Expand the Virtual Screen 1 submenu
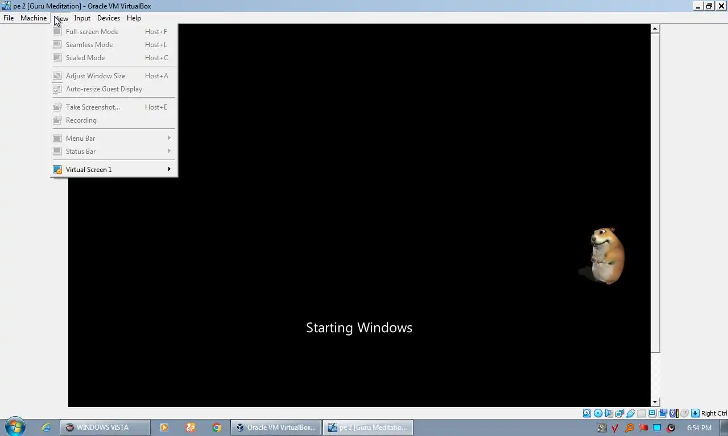The width and height of the screenshot is (728, 436). (114, 170)
